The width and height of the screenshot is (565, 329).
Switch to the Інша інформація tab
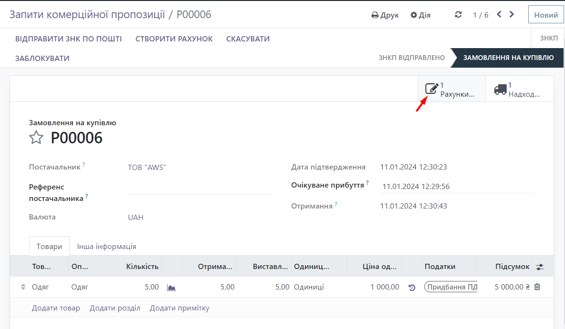tap(106, 247)
